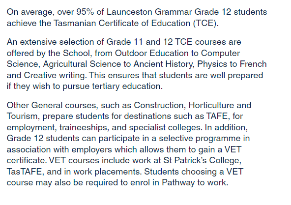This screenshot has width=291, height=205.
Task: Click the word 'TasTAFE'
Action: [24, 172]
